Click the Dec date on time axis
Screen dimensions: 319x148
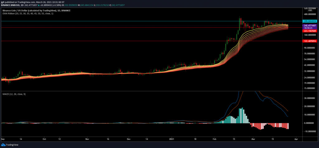pos(129,140)
